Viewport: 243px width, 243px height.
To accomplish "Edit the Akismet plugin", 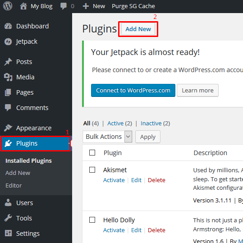I will click(136, 180).
